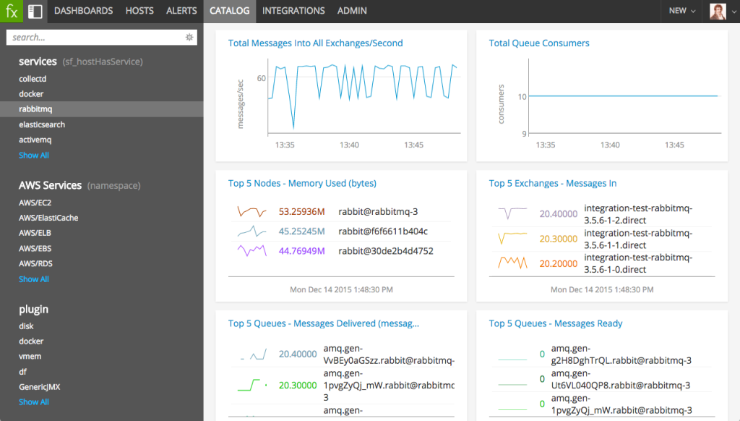
Task: Click value 45.25245M
Action: click(301, 231)
